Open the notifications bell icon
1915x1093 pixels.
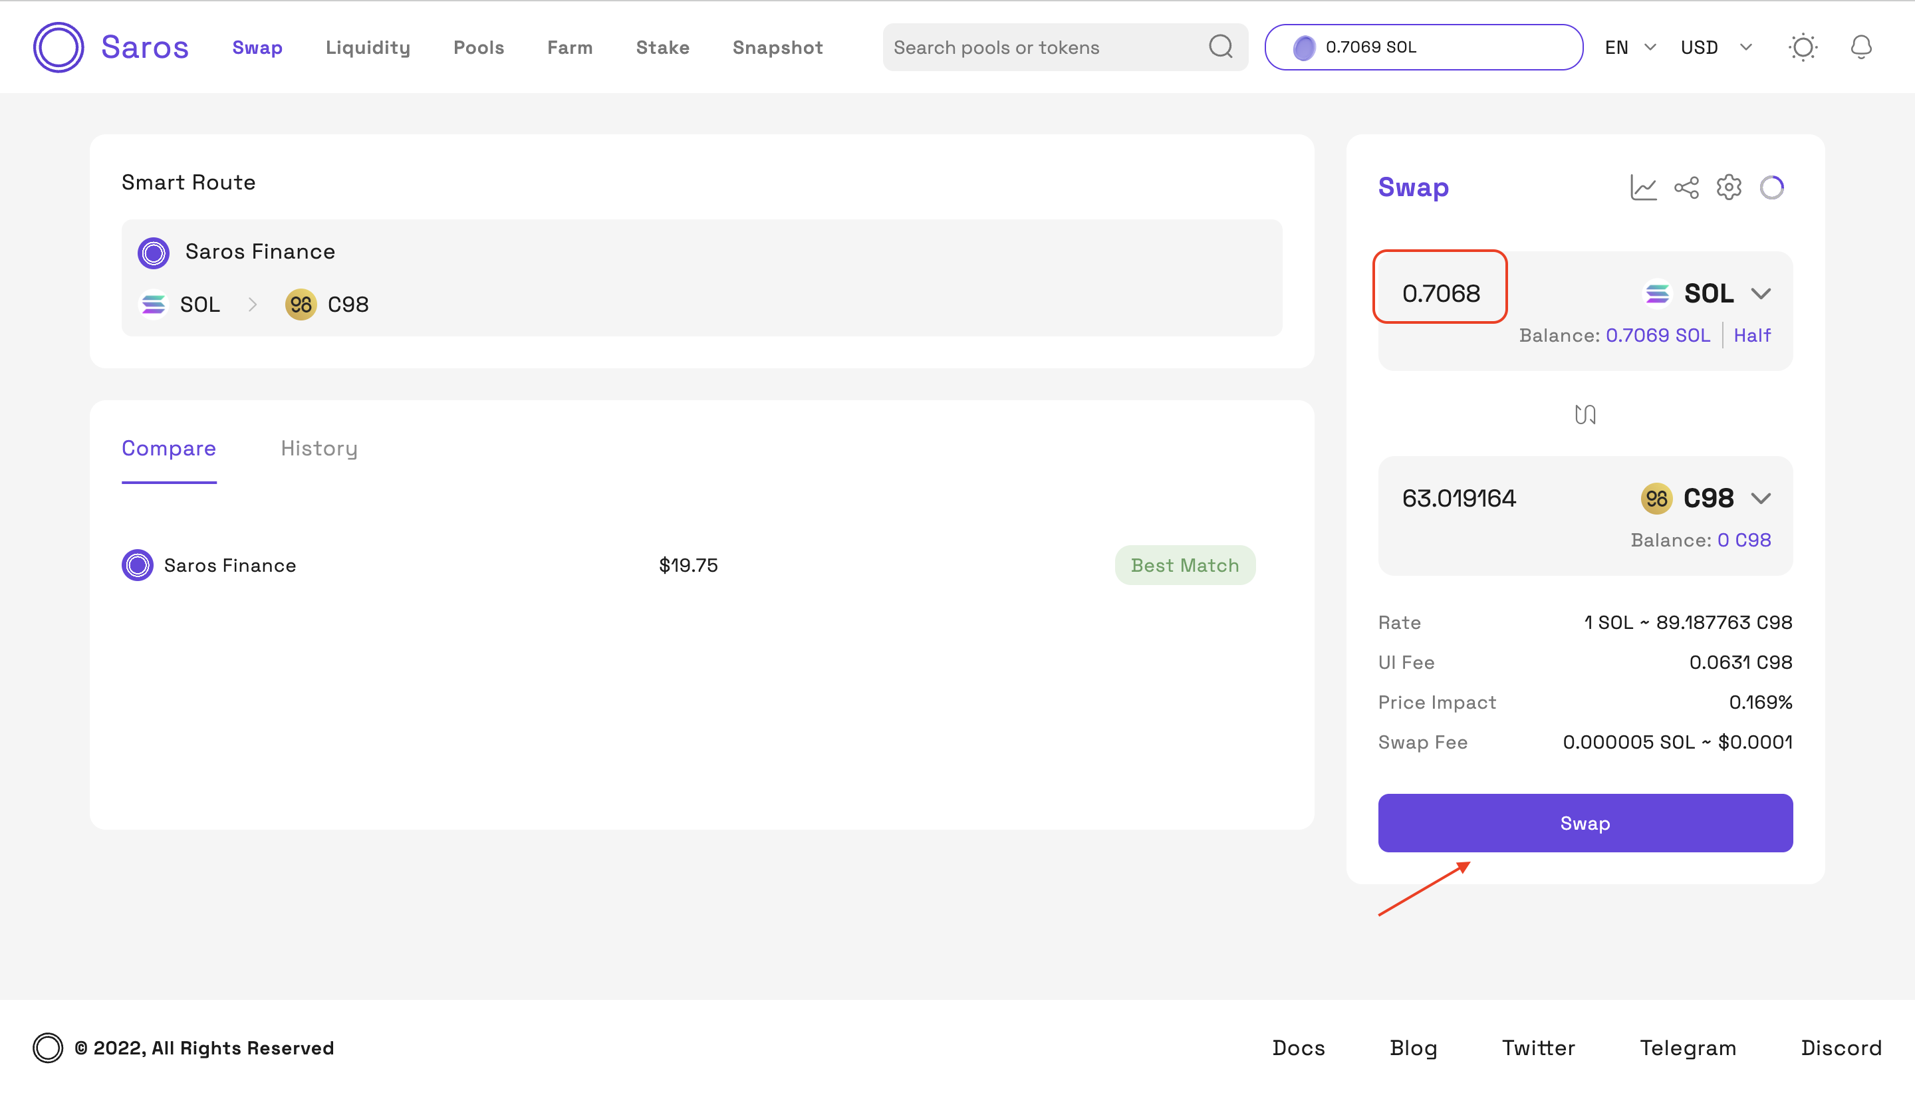click(x=1860, y=47)
